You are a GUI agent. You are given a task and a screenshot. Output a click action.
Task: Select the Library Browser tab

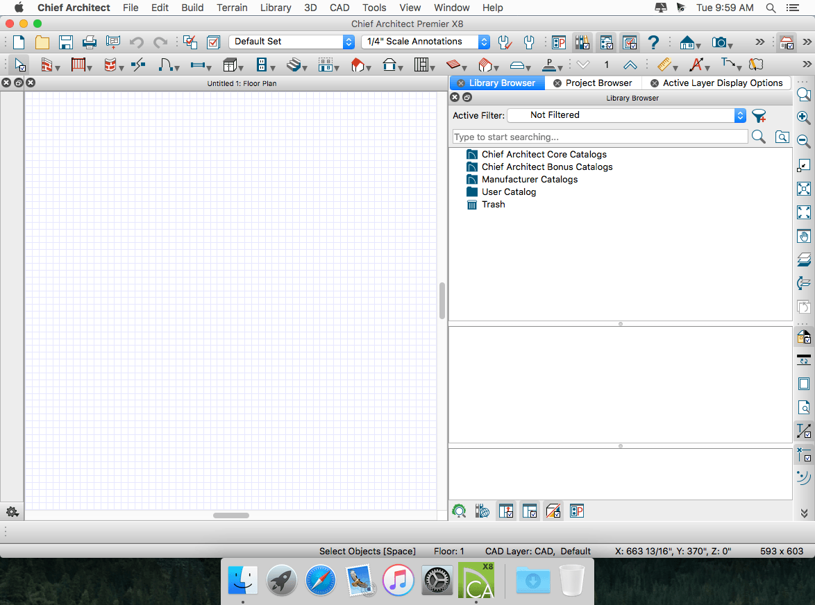click(x=497, y=83)
